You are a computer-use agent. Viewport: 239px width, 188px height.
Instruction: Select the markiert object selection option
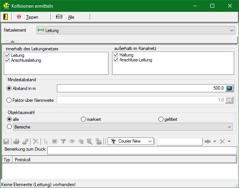coord(84,119)
